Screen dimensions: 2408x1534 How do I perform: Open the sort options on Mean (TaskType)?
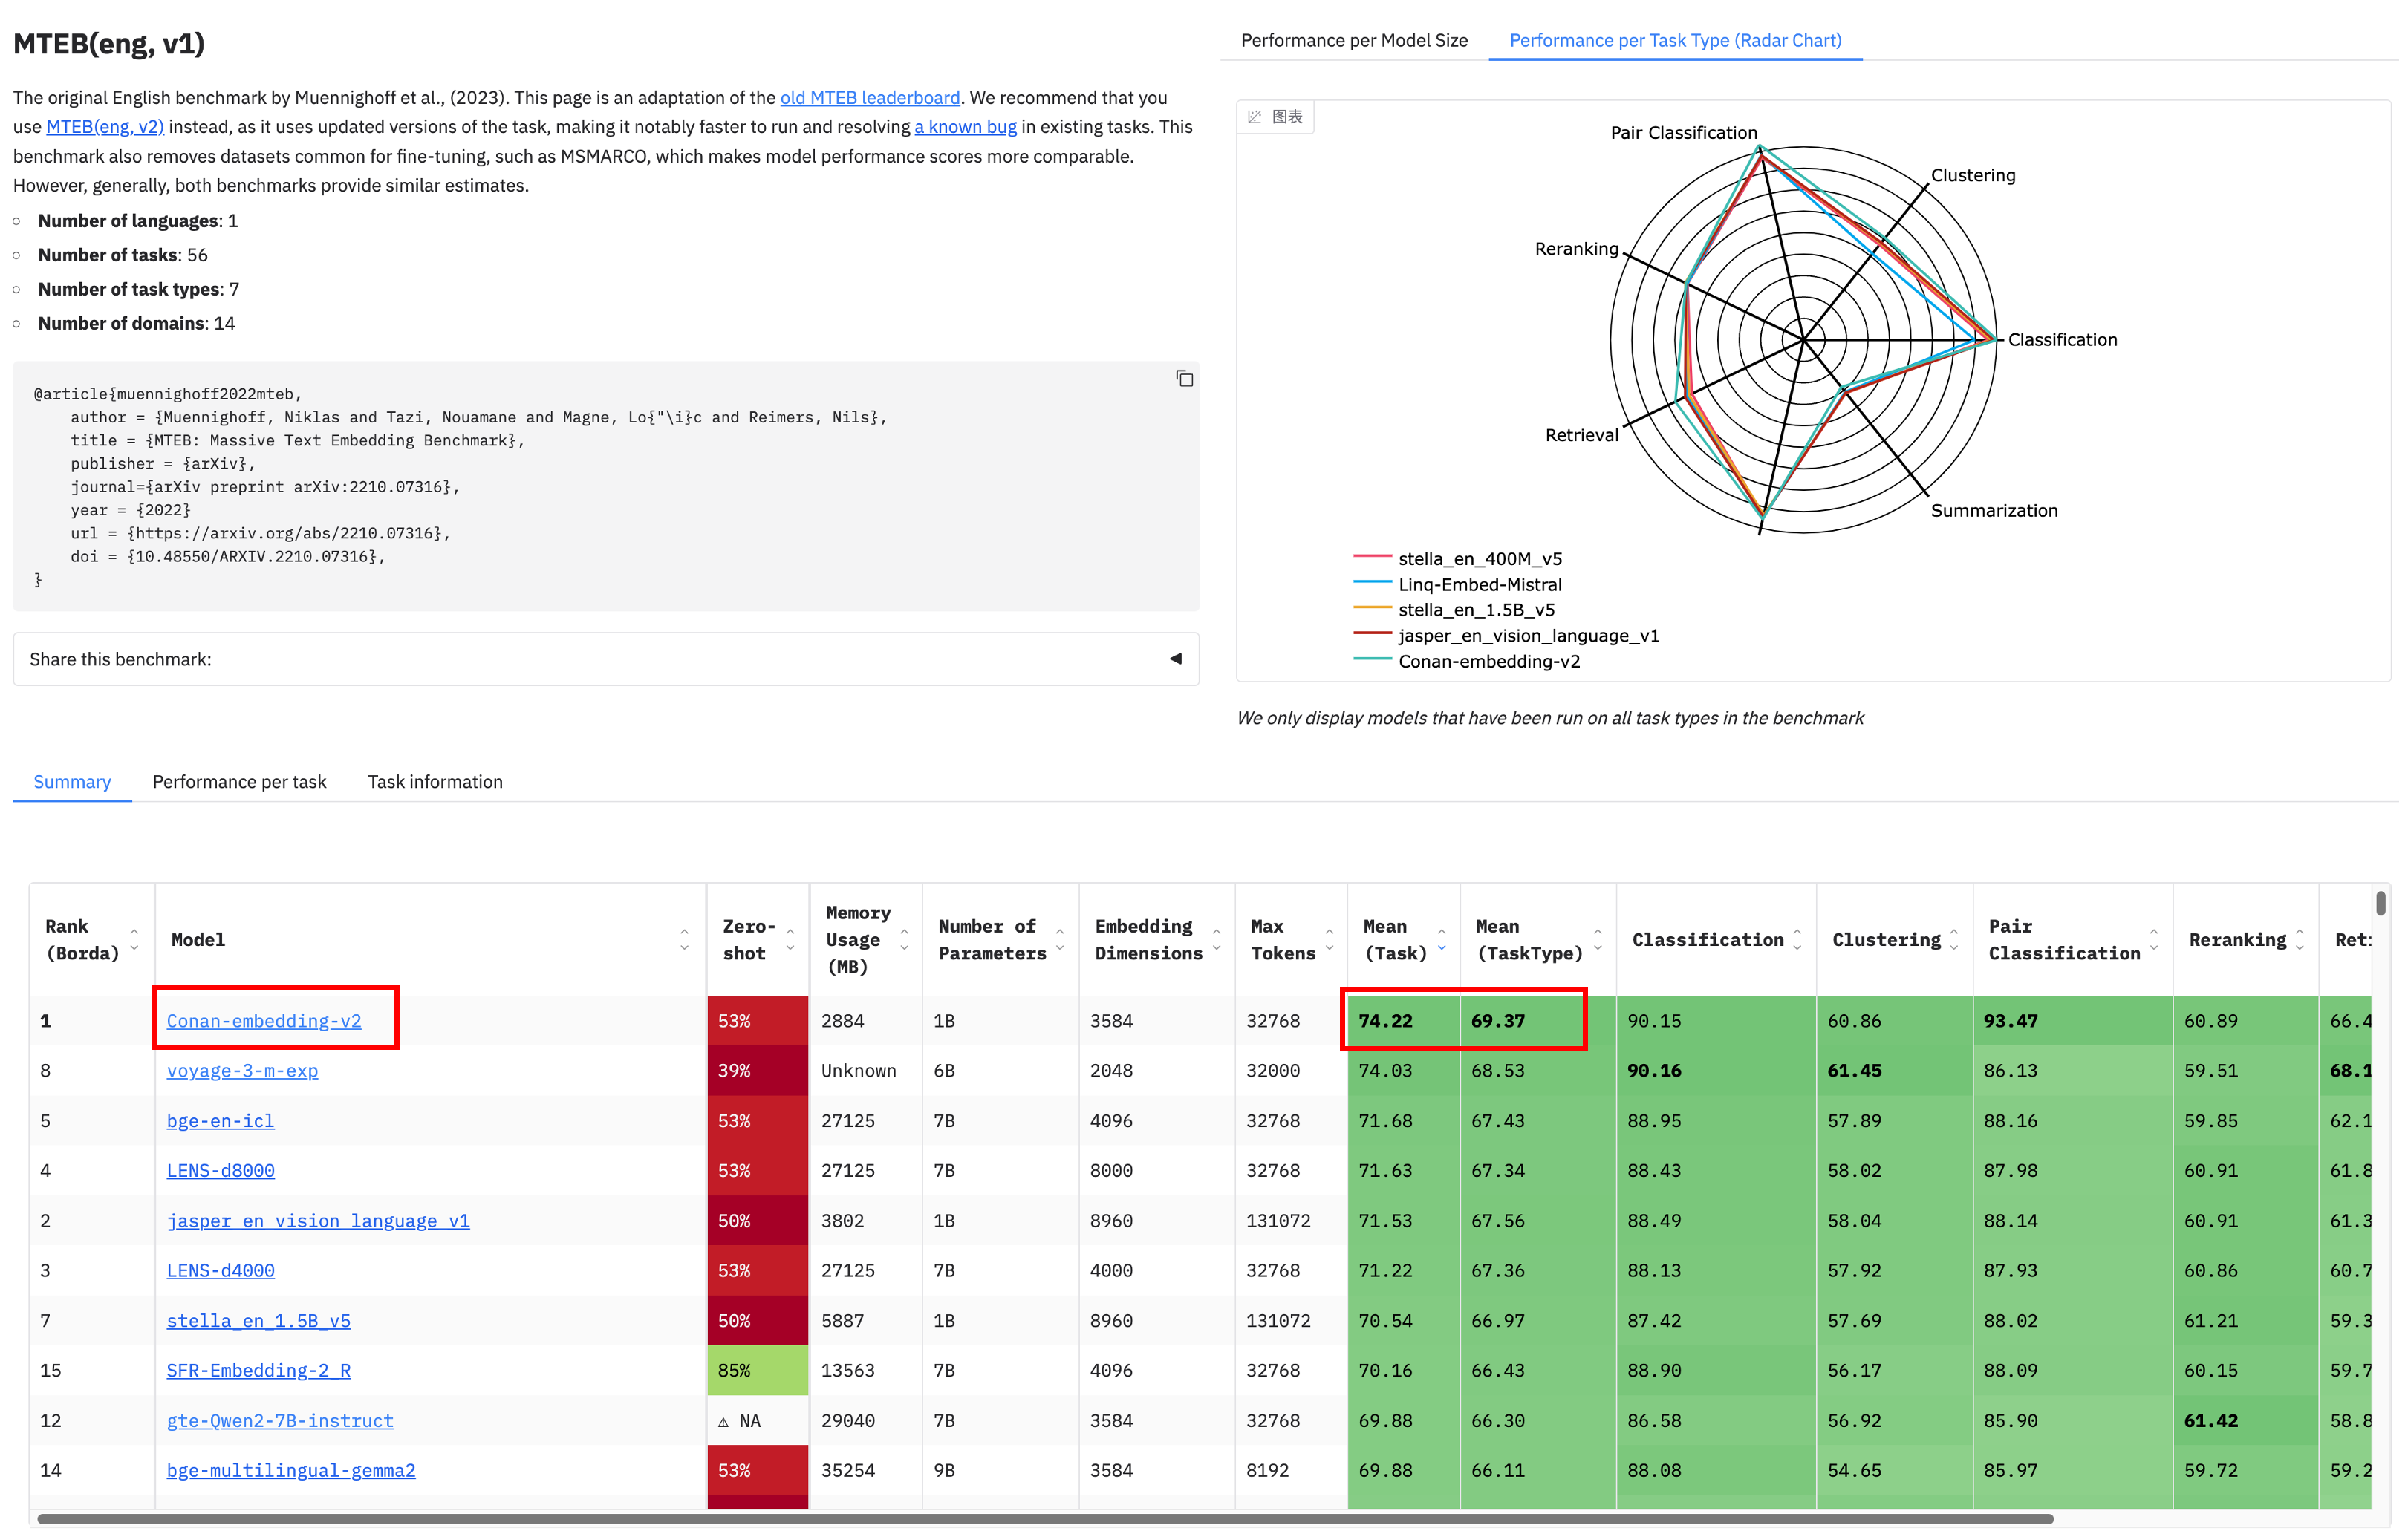(x=1598, y=939)
